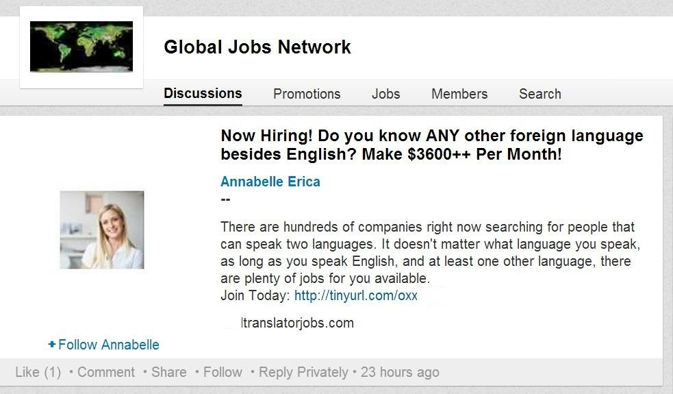Viewport: 673px width, 394px height.
Task: Go to the Jobs tab
Action: click(385, 94)
